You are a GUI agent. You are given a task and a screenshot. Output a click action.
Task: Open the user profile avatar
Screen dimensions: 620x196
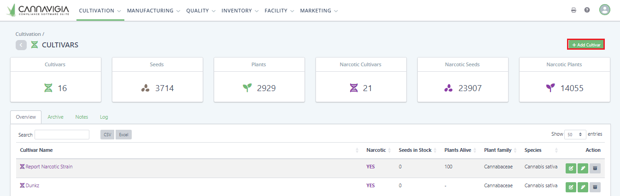pos(604,10)
